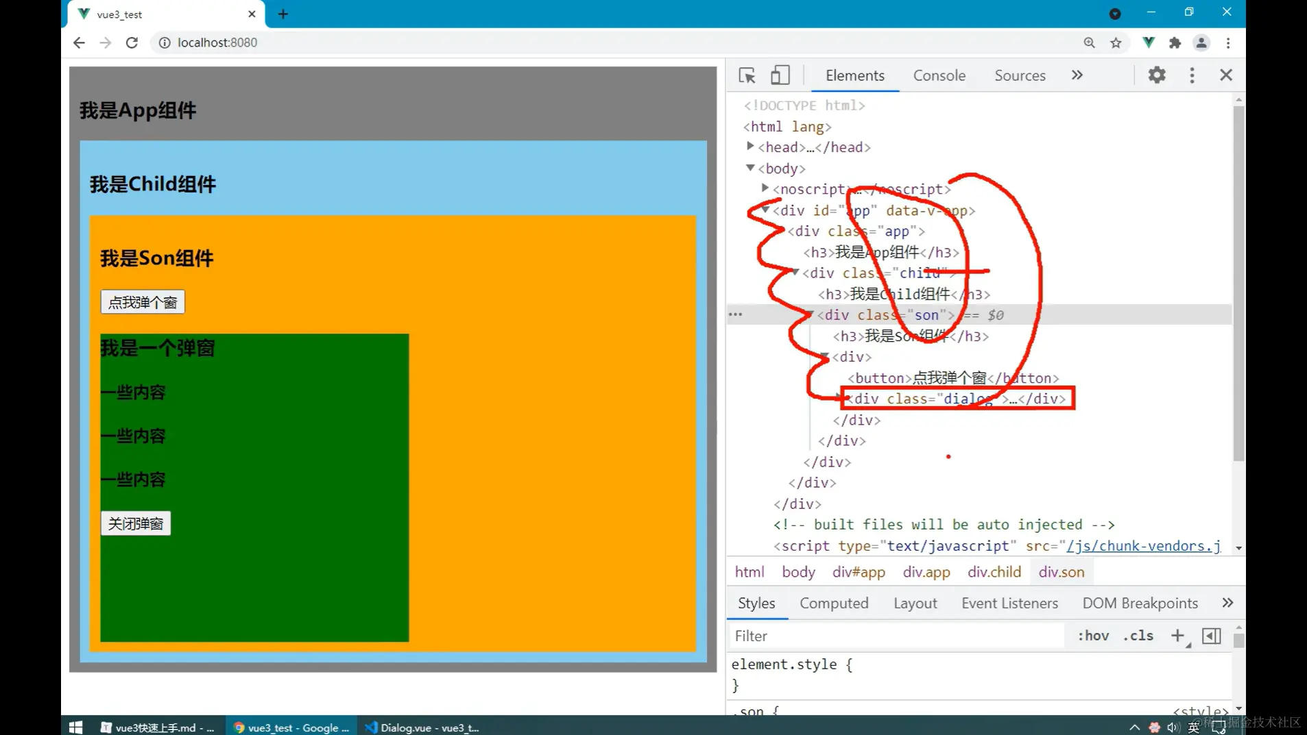
Task: Select the div class dialog node
Action: [x=958, y=399]
